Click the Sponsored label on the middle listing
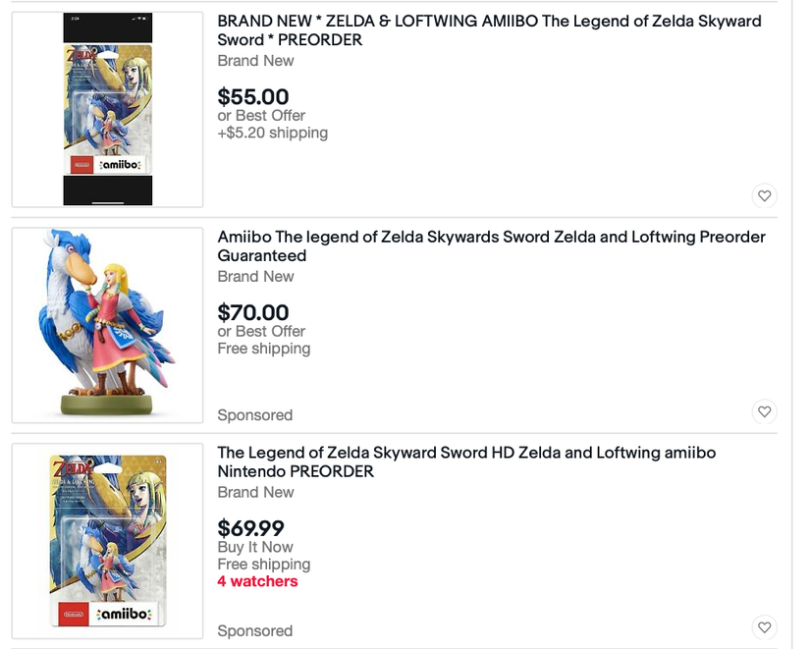This screenshot has height=649, width=810. point(254,414)
